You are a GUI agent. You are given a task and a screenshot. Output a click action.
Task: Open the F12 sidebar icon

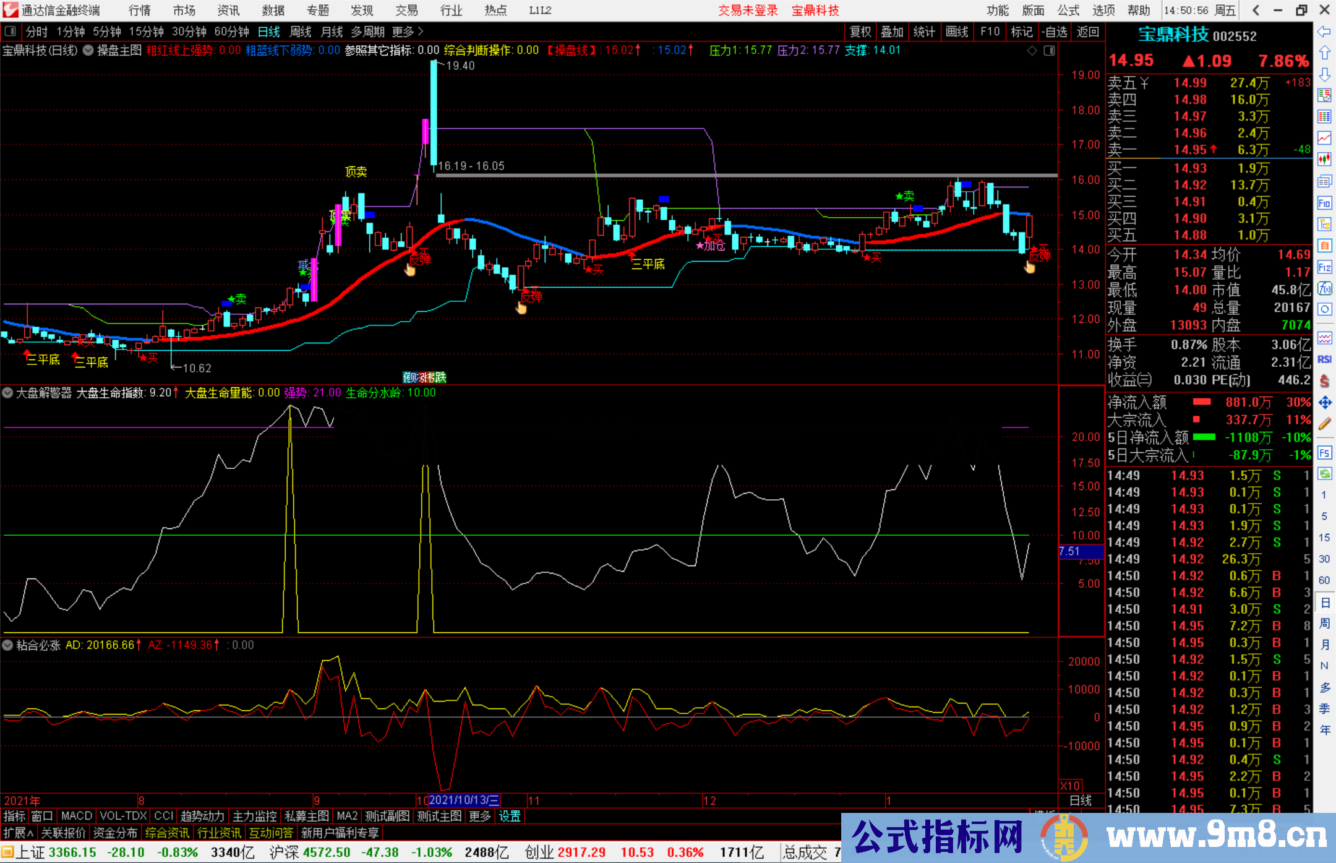(1324, 267)
